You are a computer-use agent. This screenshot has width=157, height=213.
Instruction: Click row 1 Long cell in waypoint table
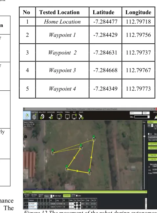(59, 204)
